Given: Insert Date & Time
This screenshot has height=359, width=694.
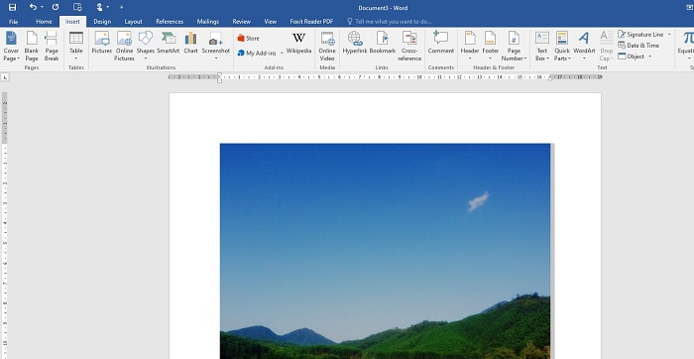Looking at the screenshot, I should pos(638,46).
